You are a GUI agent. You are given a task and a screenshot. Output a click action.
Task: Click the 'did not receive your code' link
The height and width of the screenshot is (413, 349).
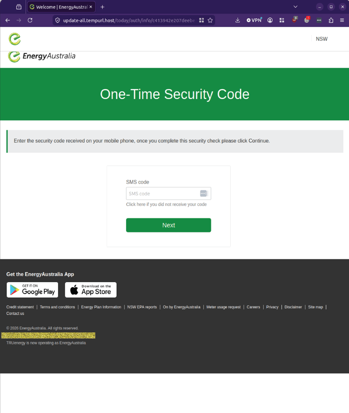(167, 205)
